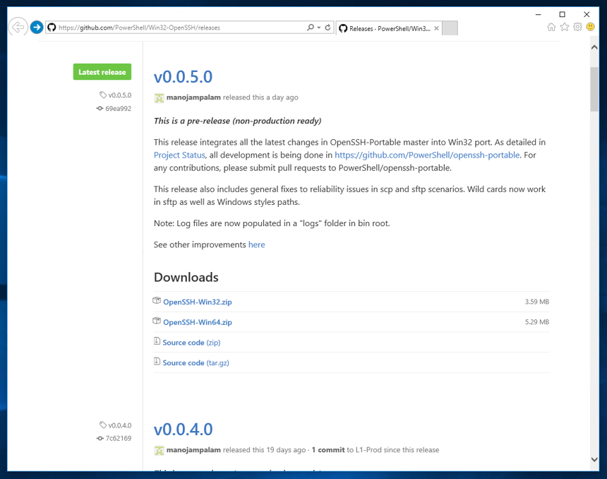
Task: Click the commit icon beside 7c62169
Action: (x=100, y=438)
